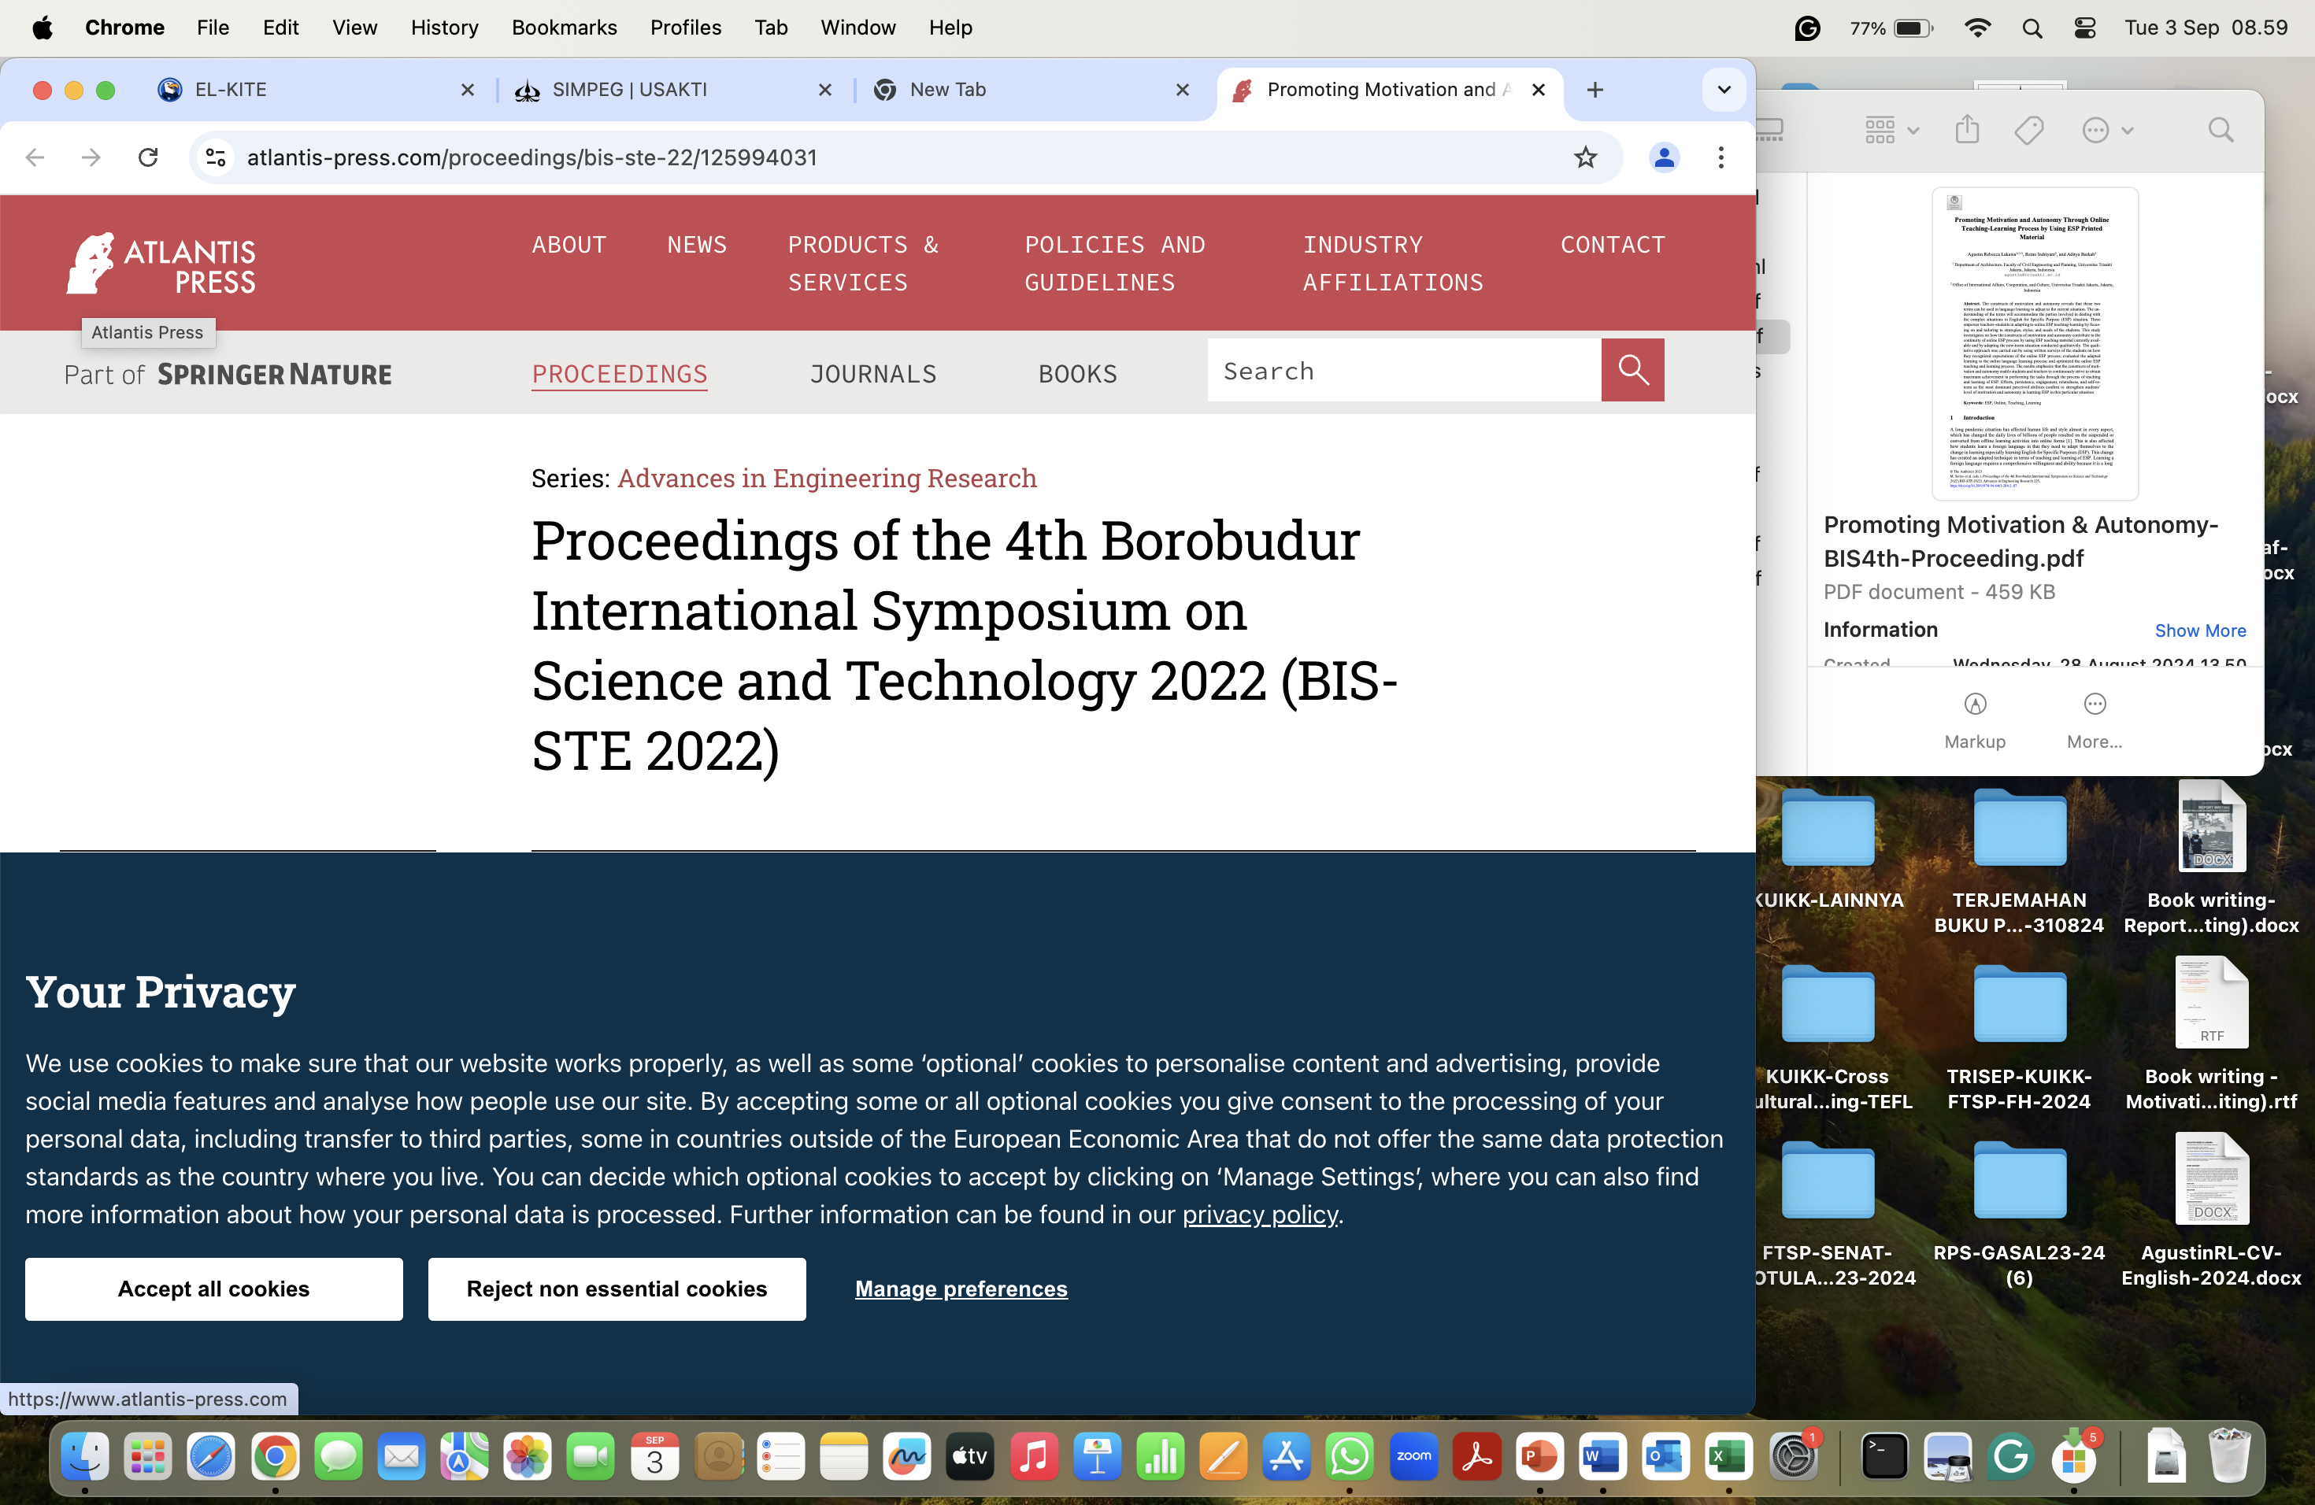
Task: Select TRISEP-KUIKK-FTSP-FH-2024 folder
Action: click(x=2019, y=1038)
